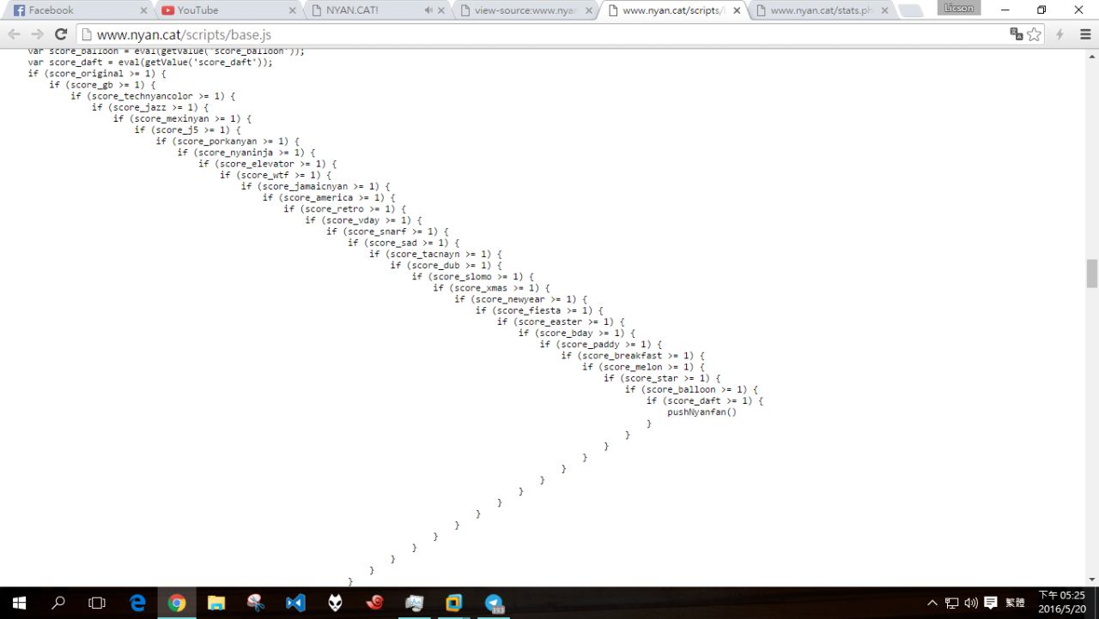Click the 'if (score_xmas >= 1)' line

pos(491,288)
